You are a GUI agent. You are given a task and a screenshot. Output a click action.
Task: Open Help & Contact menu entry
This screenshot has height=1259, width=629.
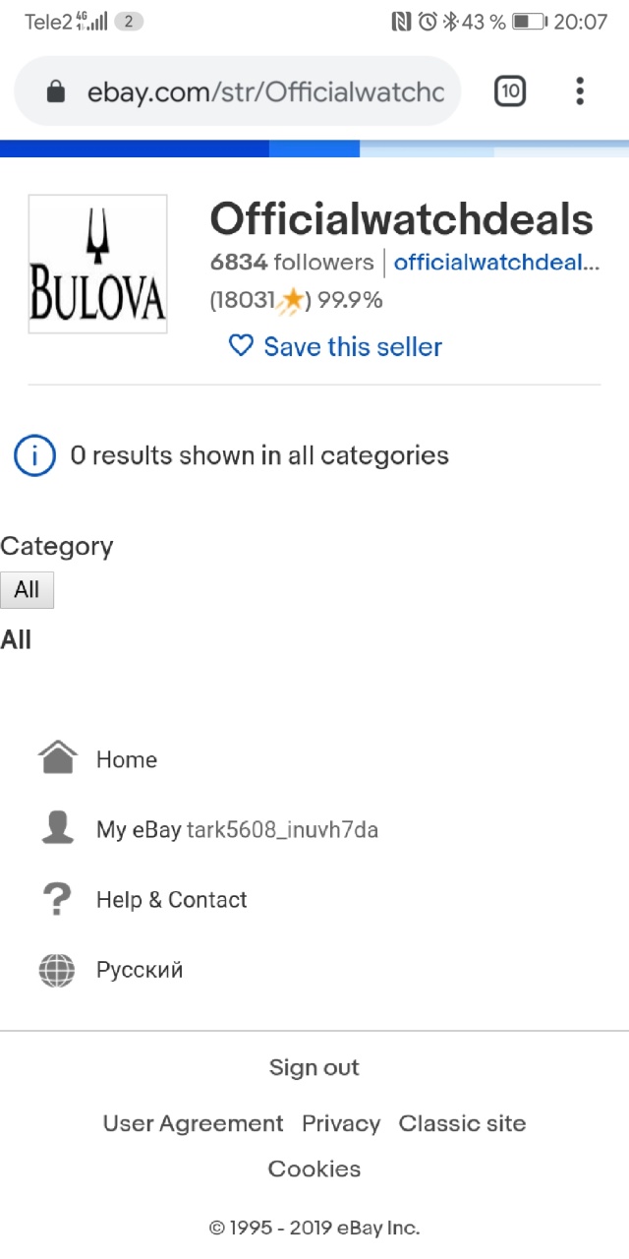[x=172, y=899]
